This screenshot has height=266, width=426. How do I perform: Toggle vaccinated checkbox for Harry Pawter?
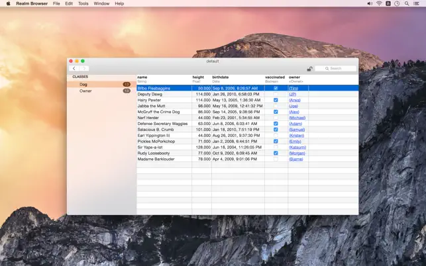coord(276,100)
